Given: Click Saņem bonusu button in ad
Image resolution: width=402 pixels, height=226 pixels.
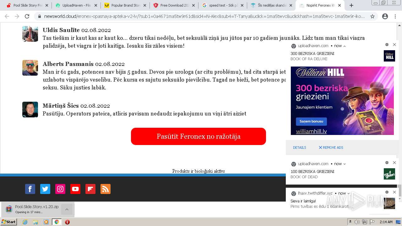Looking at the screenshot, I should coord(311,121).
